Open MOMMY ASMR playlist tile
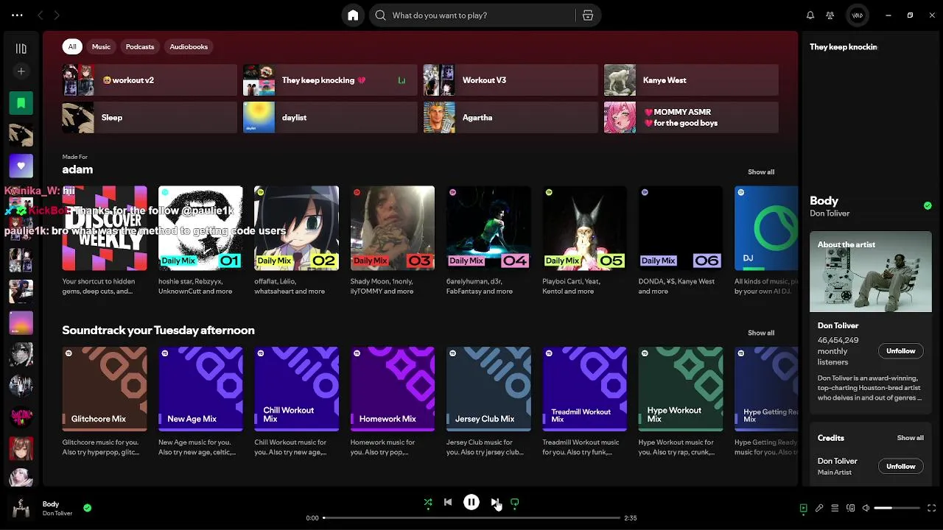The image size is (943, 530). (691, 118)
